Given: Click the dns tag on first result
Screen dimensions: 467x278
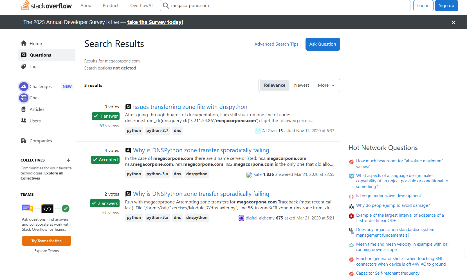Looking at the screenshot, I should [x=177, y=131].
